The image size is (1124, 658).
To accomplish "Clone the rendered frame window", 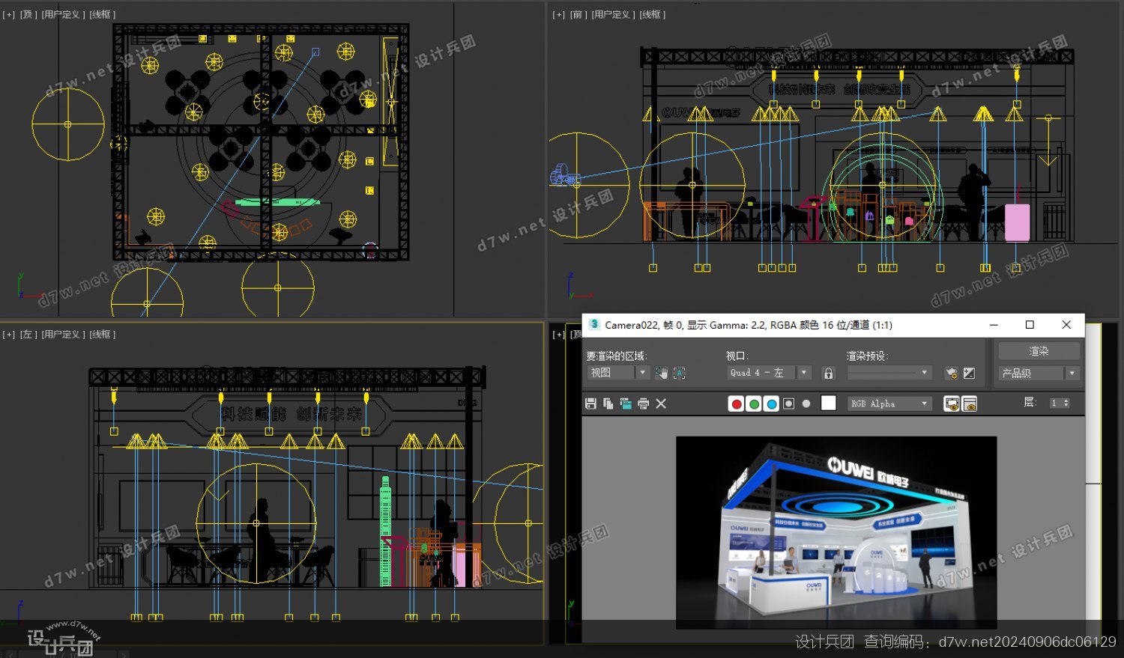I will tap(626, 403).
